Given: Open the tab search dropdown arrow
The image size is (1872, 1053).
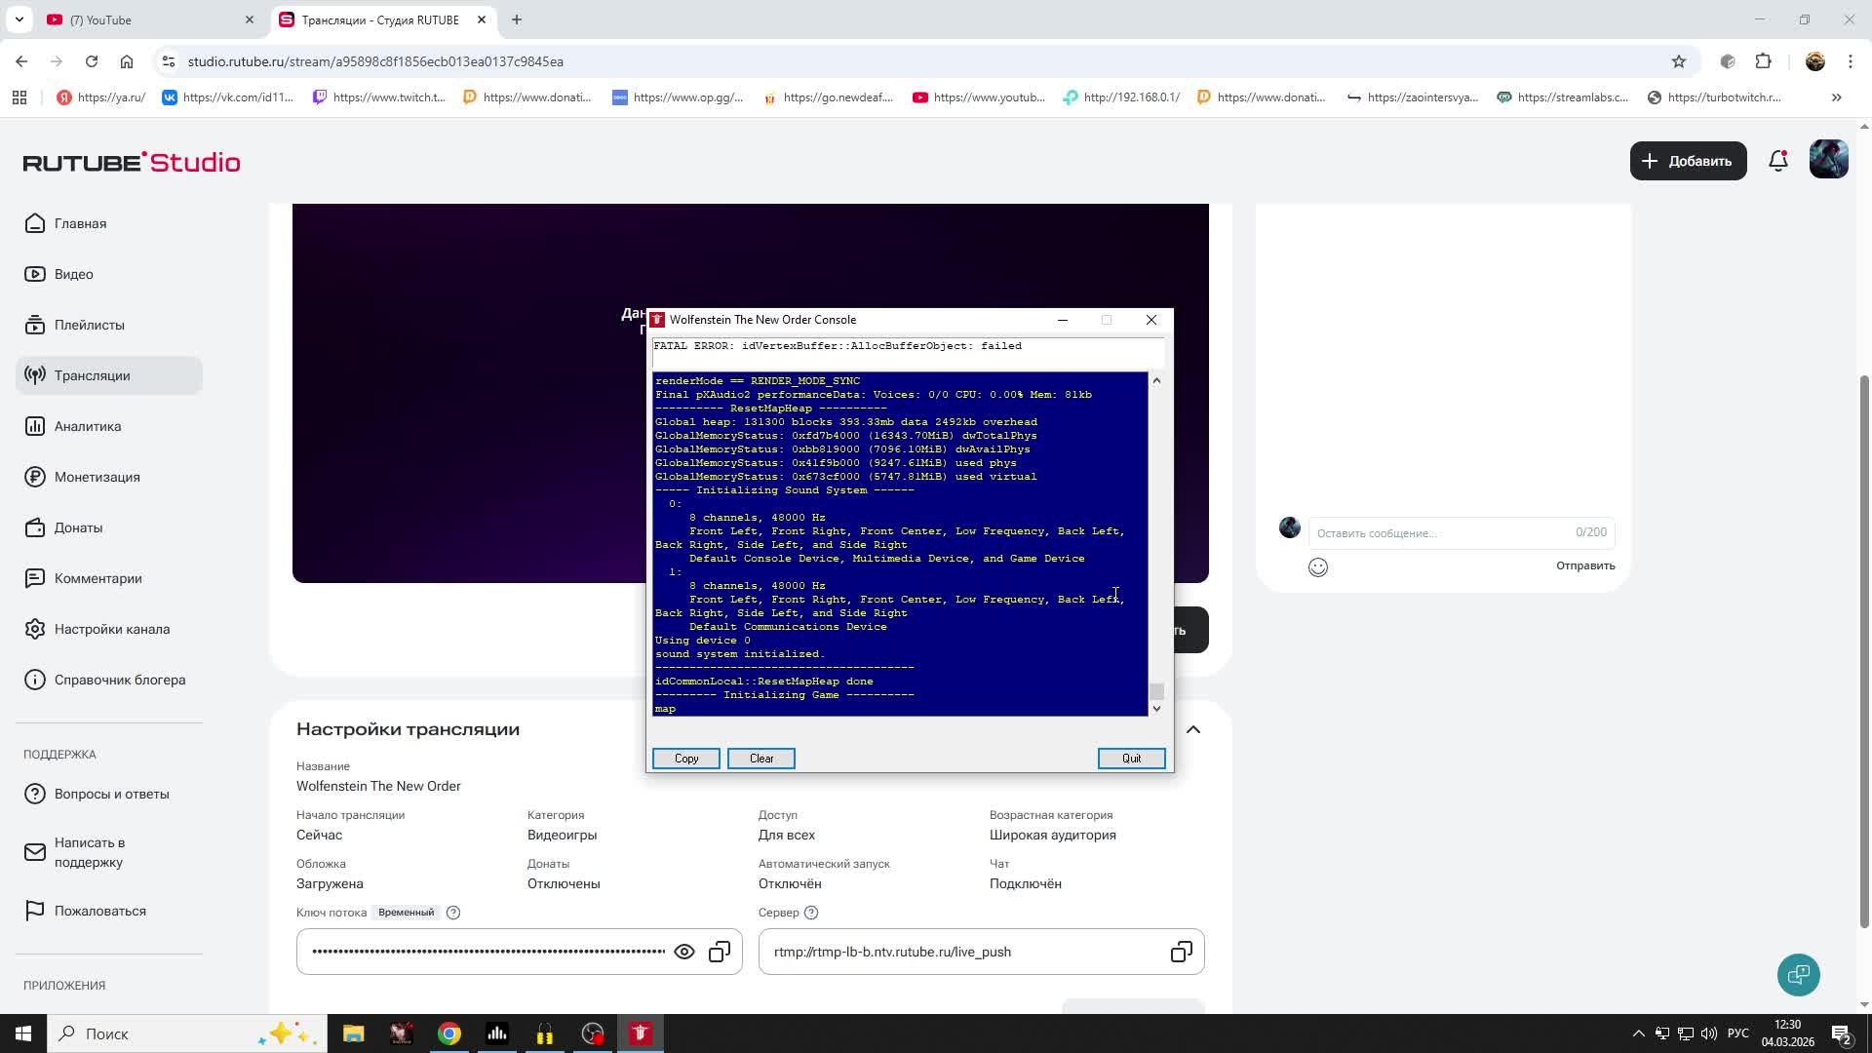Looking at the screenshot, I should pos(19,19).
